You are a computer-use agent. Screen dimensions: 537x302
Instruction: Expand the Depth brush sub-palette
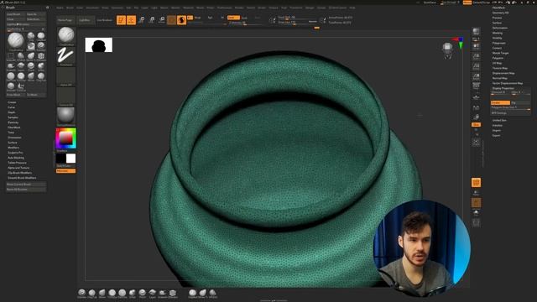coord(12,112)
